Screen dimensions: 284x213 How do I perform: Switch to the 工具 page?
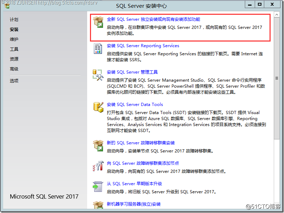coord(14,49)
